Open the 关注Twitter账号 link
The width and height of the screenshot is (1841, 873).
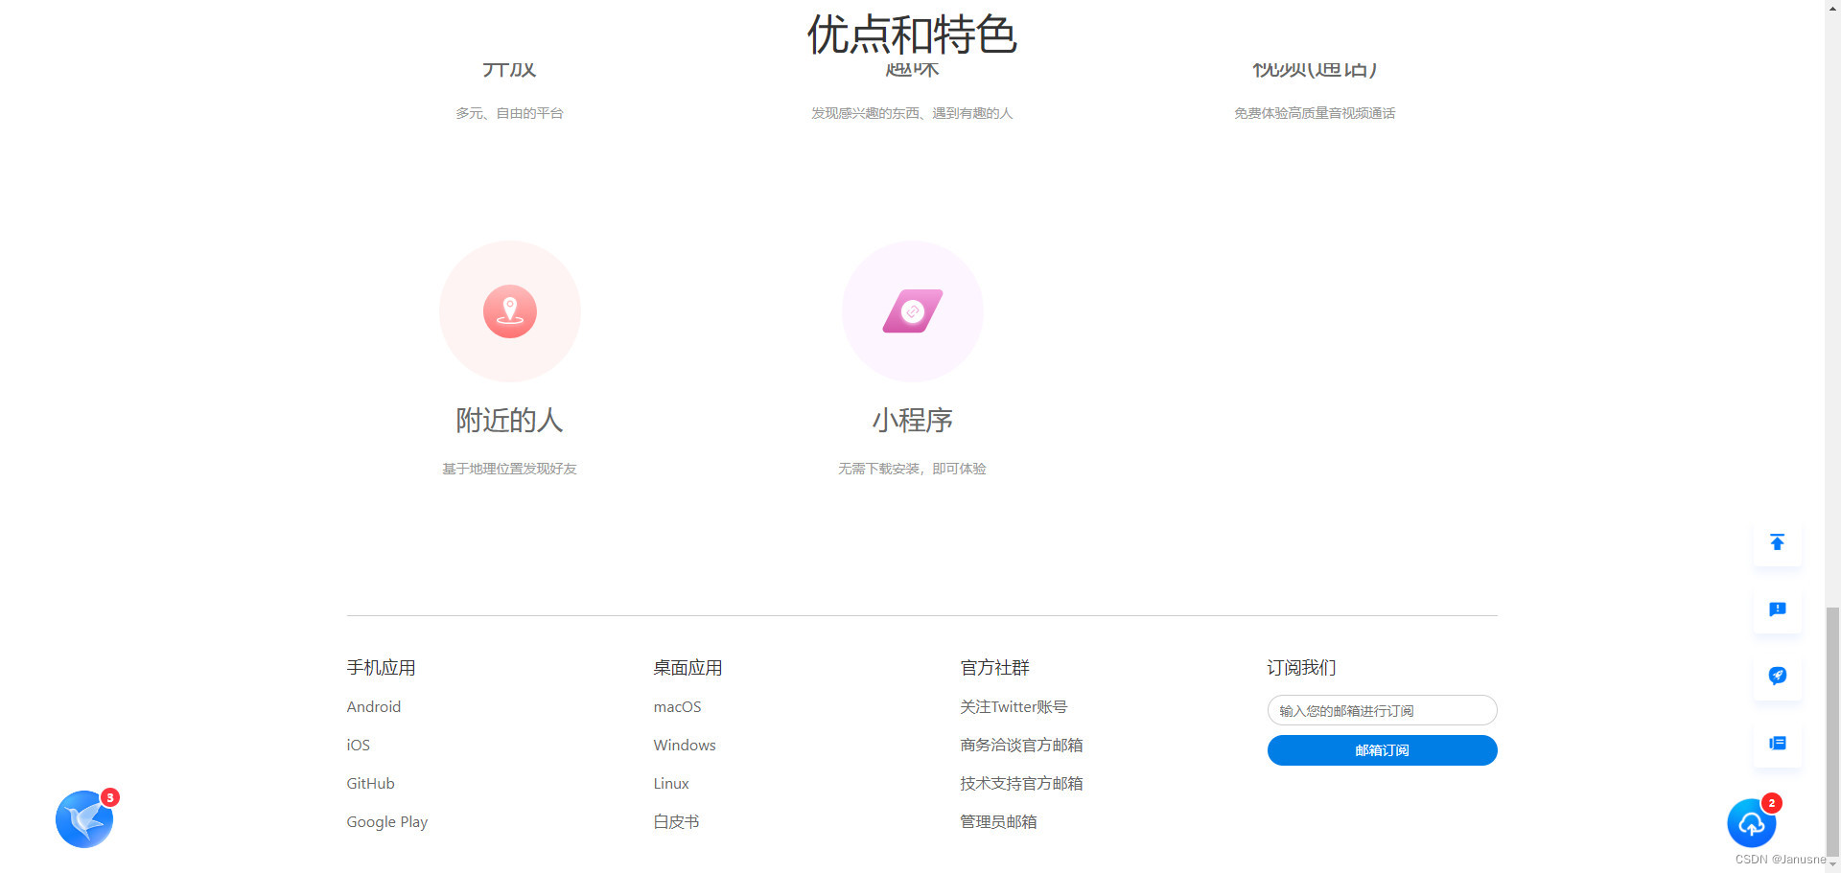1014,706
